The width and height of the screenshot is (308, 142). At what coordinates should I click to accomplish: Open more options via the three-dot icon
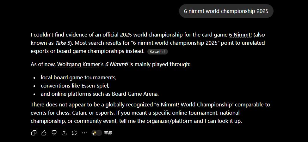coord(84,133)
